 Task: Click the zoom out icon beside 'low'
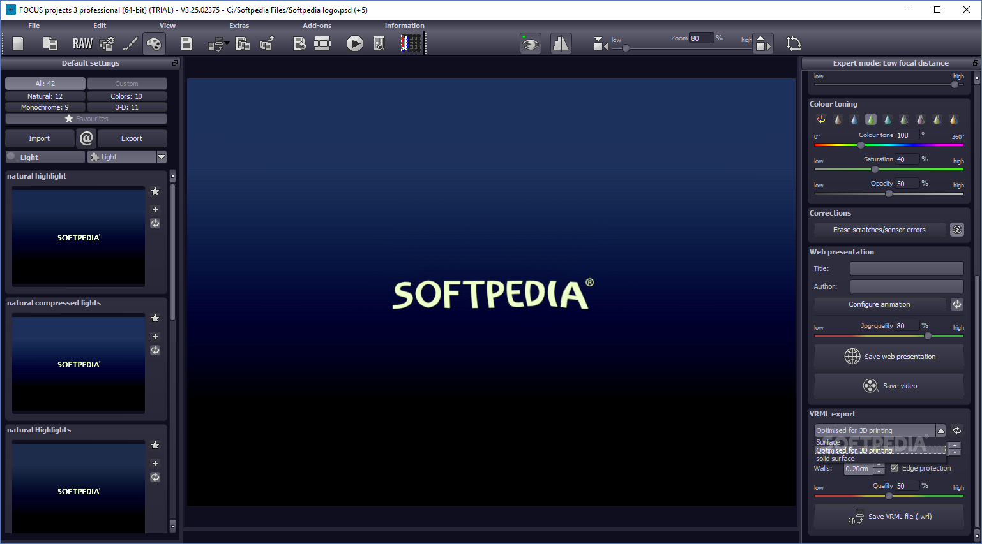[600, 43]
